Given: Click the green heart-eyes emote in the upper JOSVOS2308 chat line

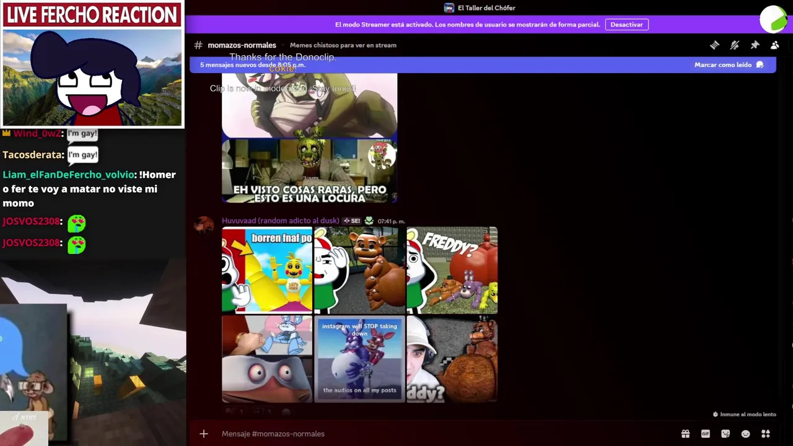Looking at the screenshot, I should 77,223.
